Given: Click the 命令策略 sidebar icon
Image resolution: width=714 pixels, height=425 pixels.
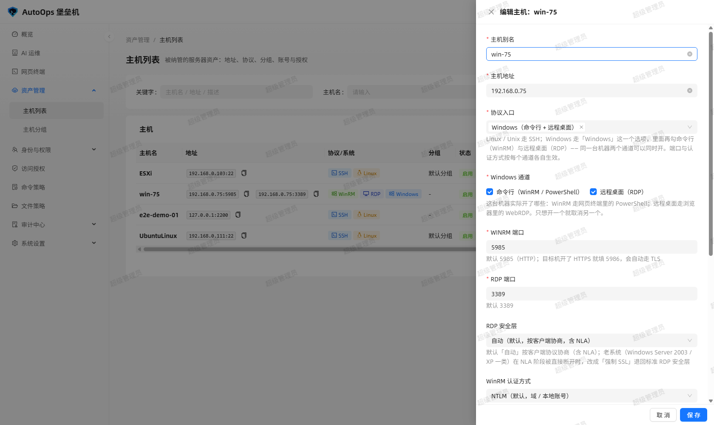Looking at the screenshot, I should 15,187.
